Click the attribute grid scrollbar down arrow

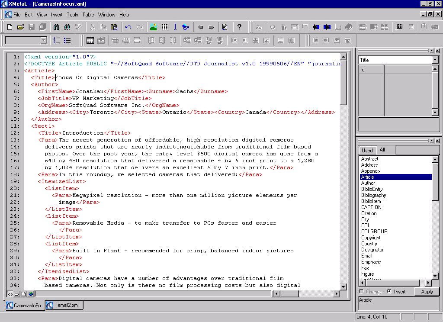click(x=435, y=113)
